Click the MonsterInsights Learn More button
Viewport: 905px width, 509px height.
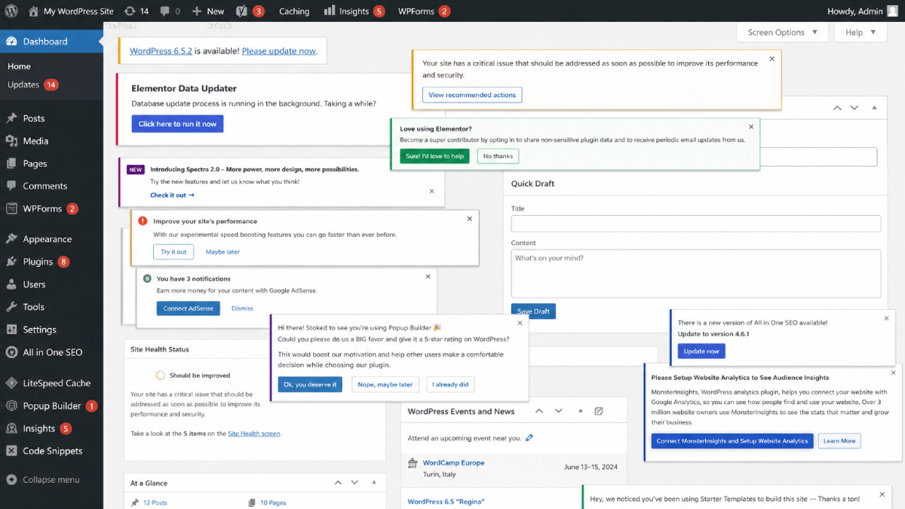(839, 441)
